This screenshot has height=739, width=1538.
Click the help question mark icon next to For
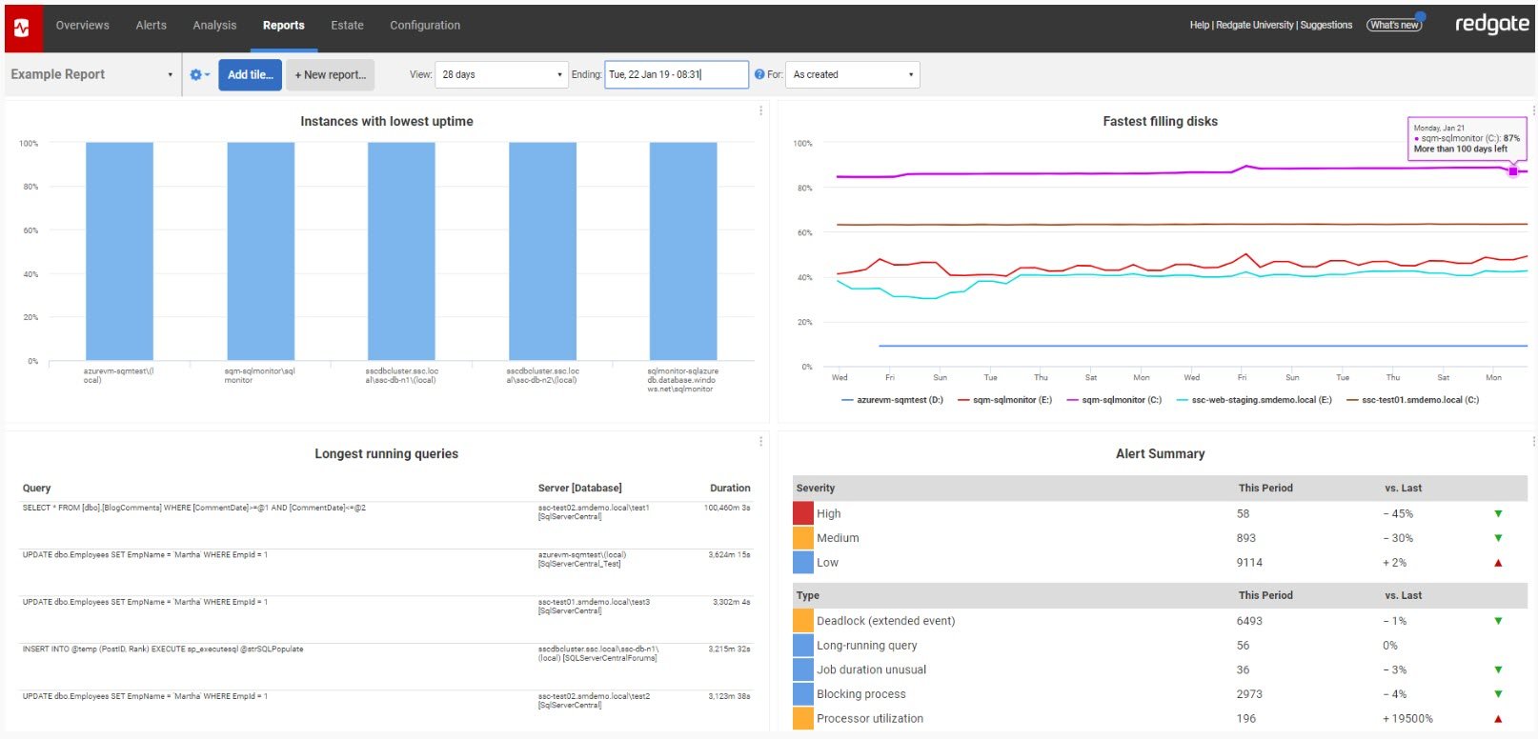759,74
